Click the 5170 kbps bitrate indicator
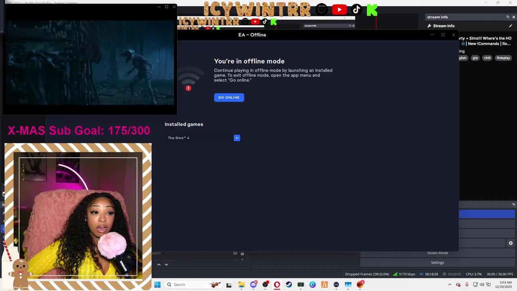This screenshot has width=517, height=291. pyautogui.click(x=404, y=274)
